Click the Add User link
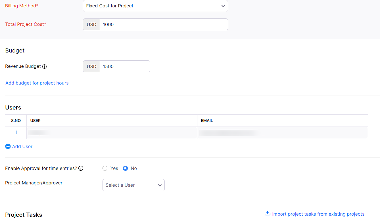Screen dimensions: 380x221 tap(22, 147)
